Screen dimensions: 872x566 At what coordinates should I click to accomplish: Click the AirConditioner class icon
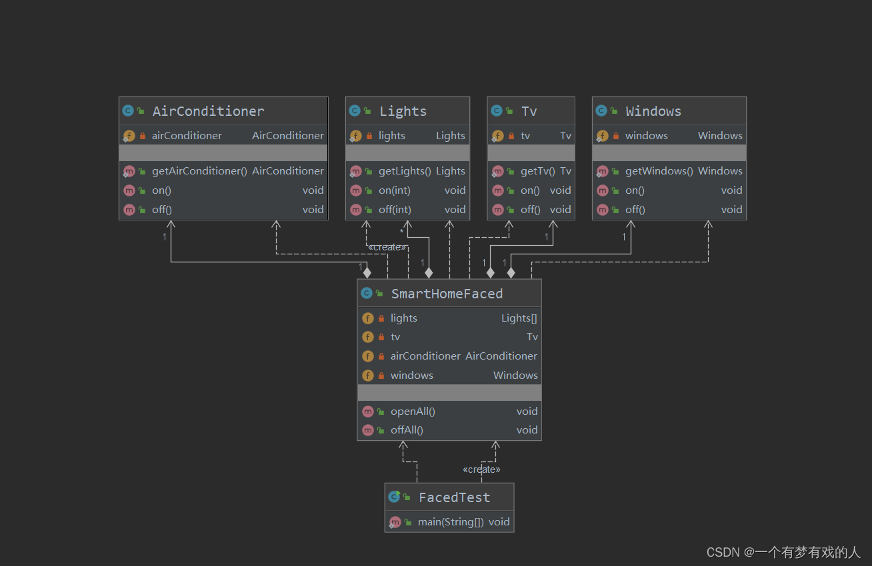click(128, 111)
